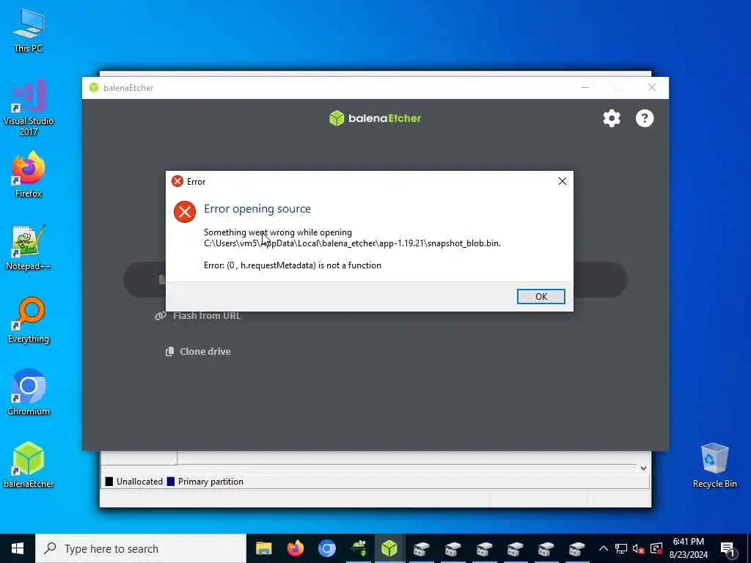Open Firefox from the taskbar

(295, 548)
